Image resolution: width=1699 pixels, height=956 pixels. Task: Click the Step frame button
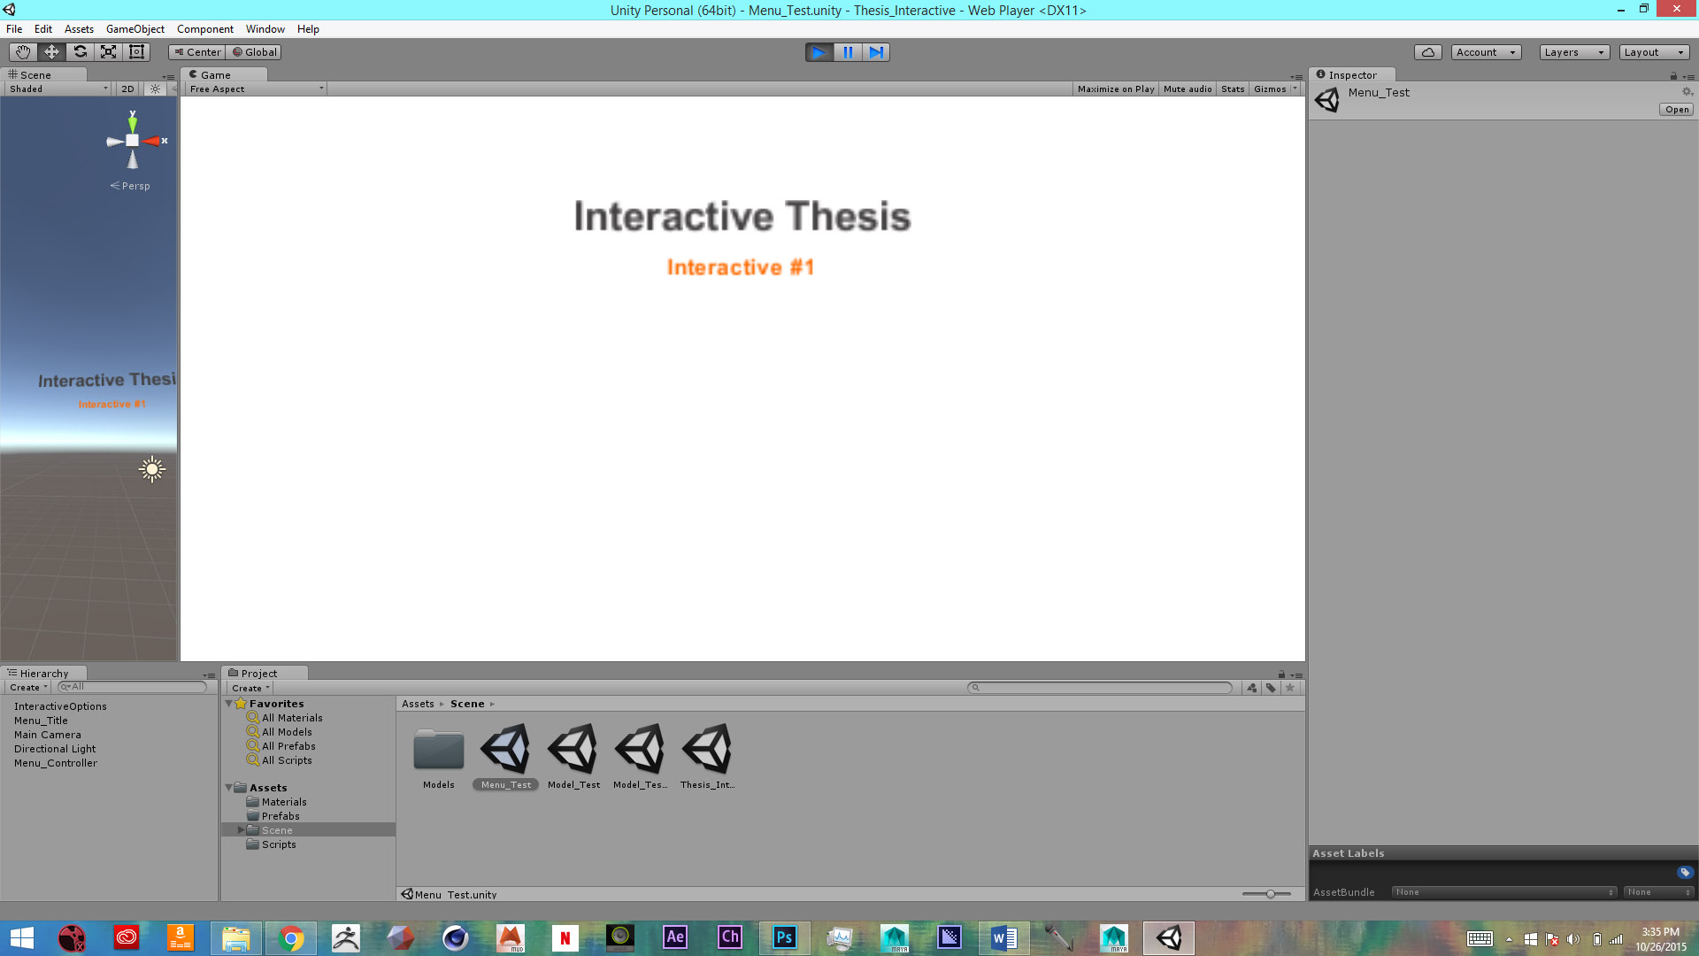(876, 52)
